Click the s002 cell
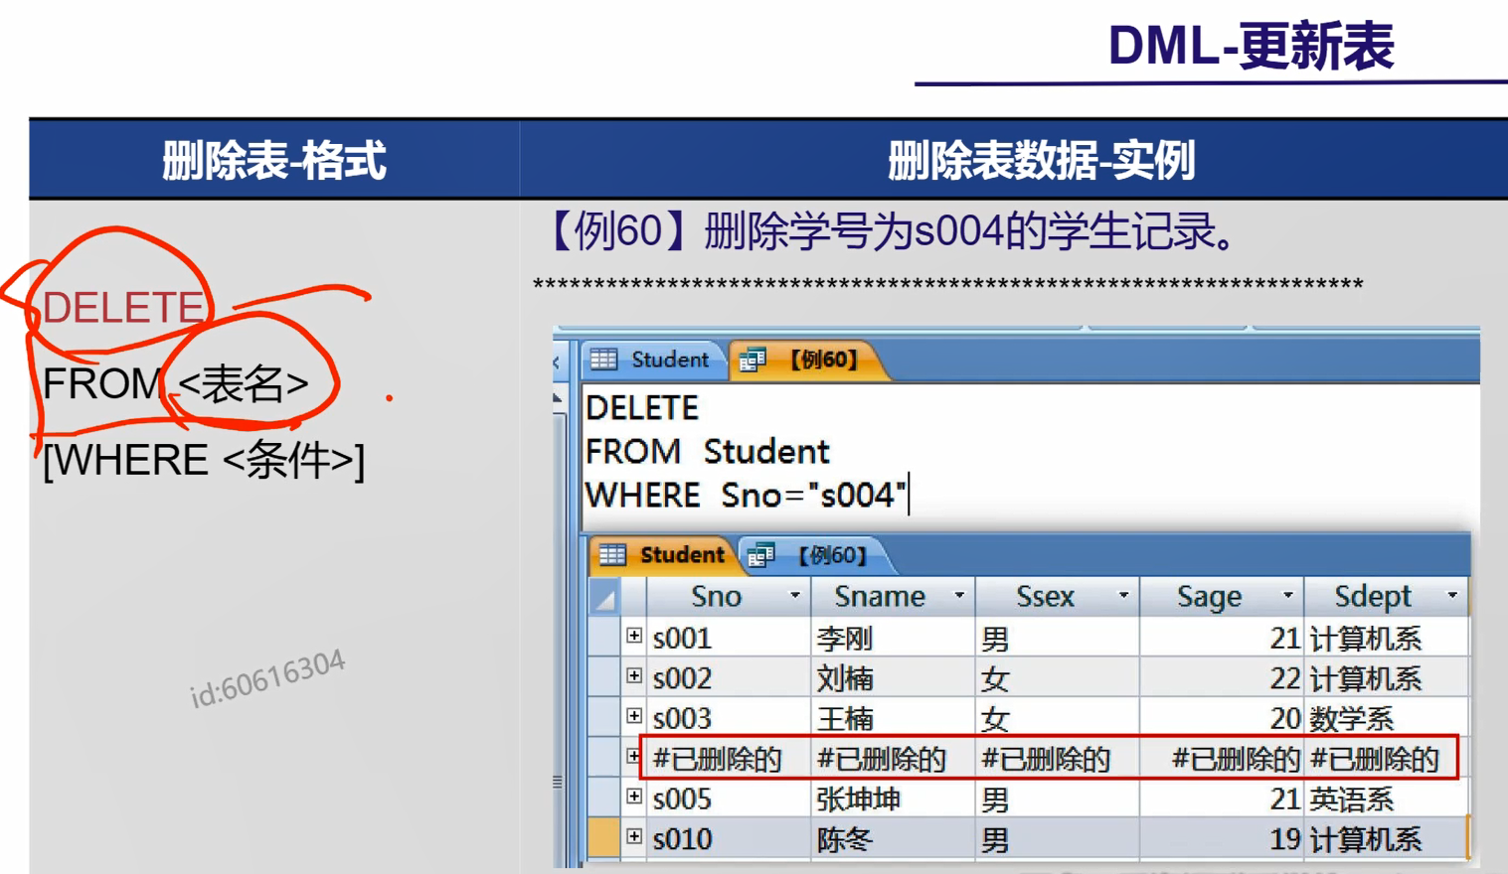This screenshot has width=1508, height=874. point(729,678)
